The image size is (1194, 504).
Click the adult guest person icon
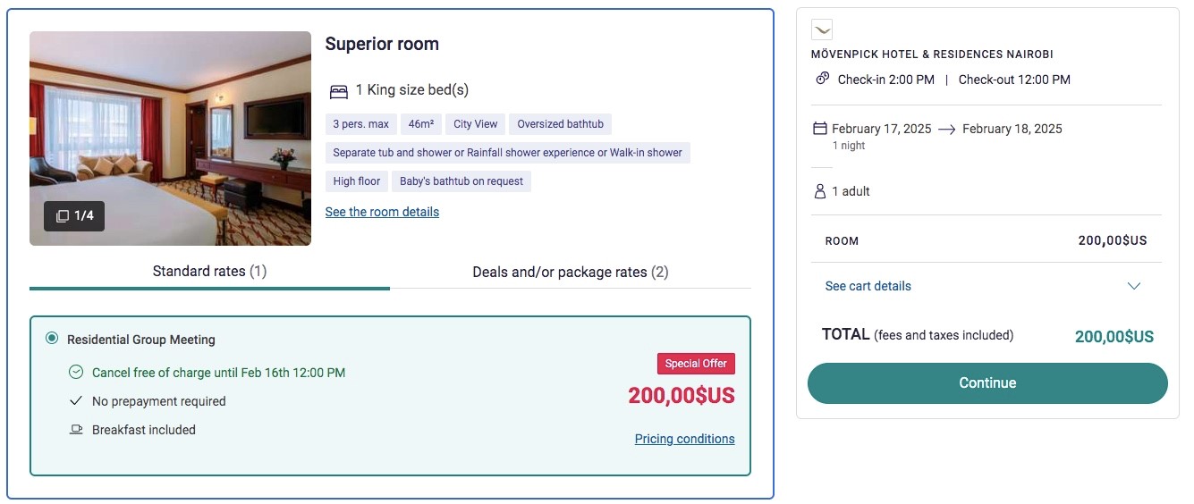tap(819, 191)
